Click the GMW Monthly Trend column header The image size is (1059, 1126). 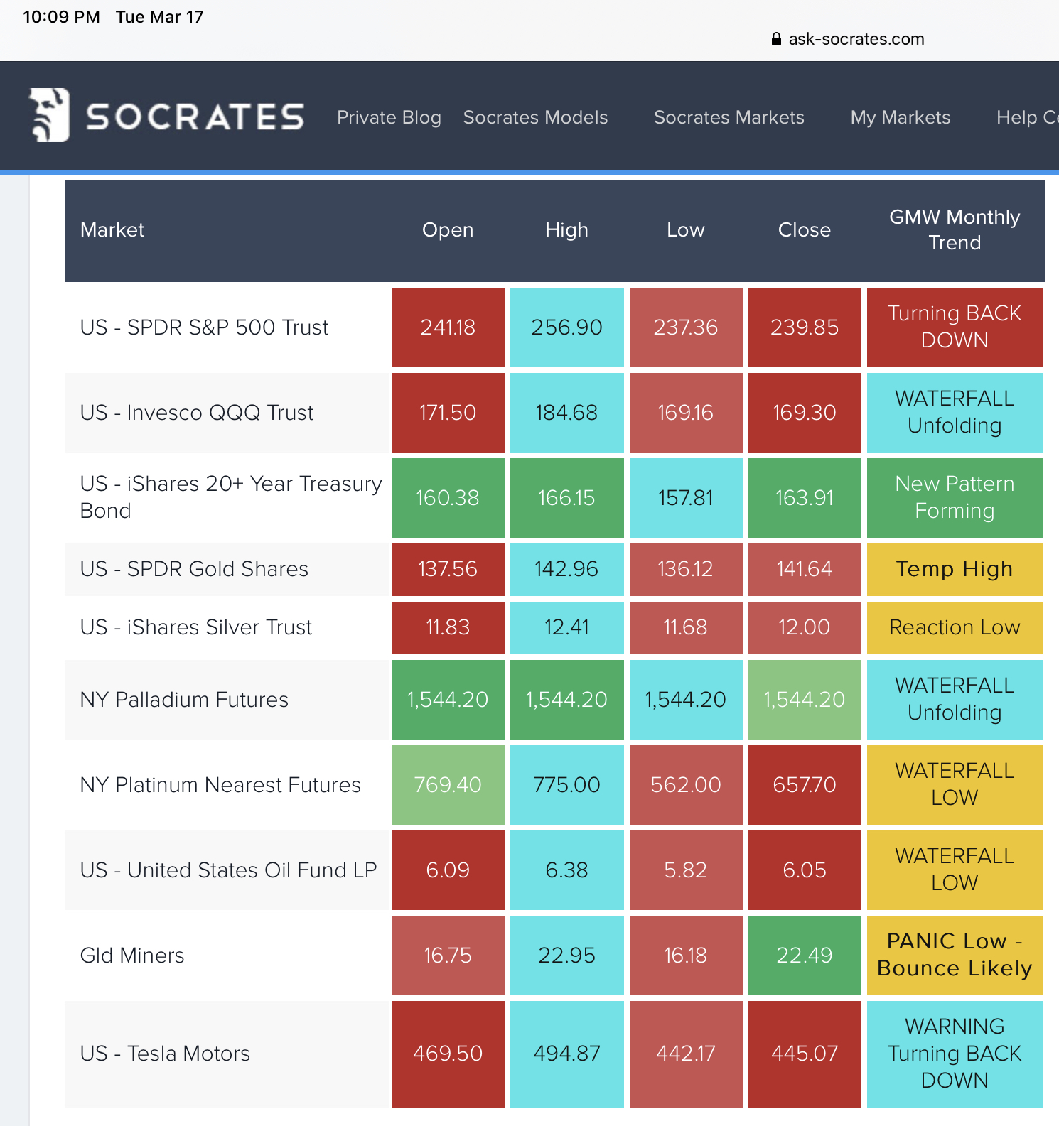955,229
